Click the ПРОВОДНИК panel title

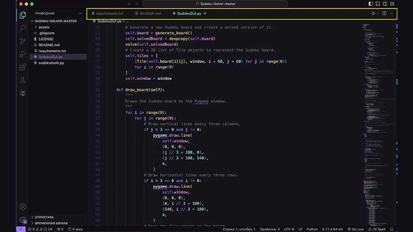tap(45, 13)
